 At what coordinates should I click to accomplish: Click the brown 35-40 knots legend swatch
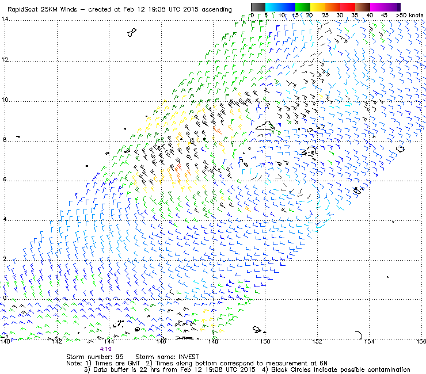(363, 7)
